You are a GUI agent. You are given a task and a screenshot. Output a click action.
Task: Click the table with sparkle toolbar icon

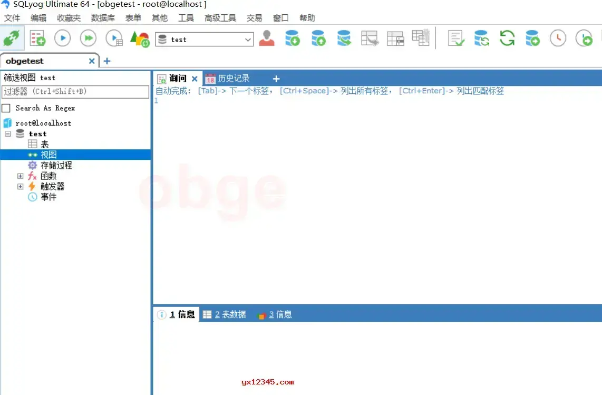pyautogui.click(x=421, y=37)
